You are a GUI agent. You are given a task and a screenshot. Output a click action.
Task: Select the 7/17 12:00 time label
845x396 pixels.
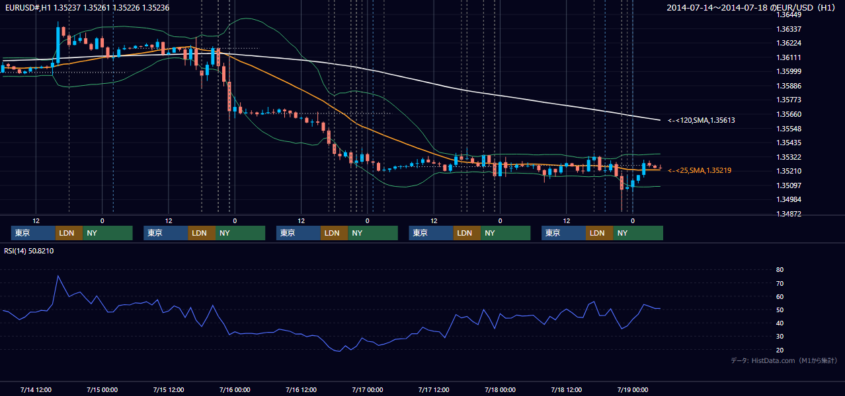tap(434, 389)
